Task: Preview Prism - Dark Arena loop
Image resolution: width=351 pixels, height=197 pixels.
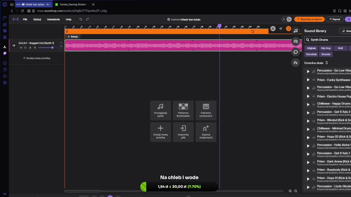Action: (308, 162)
